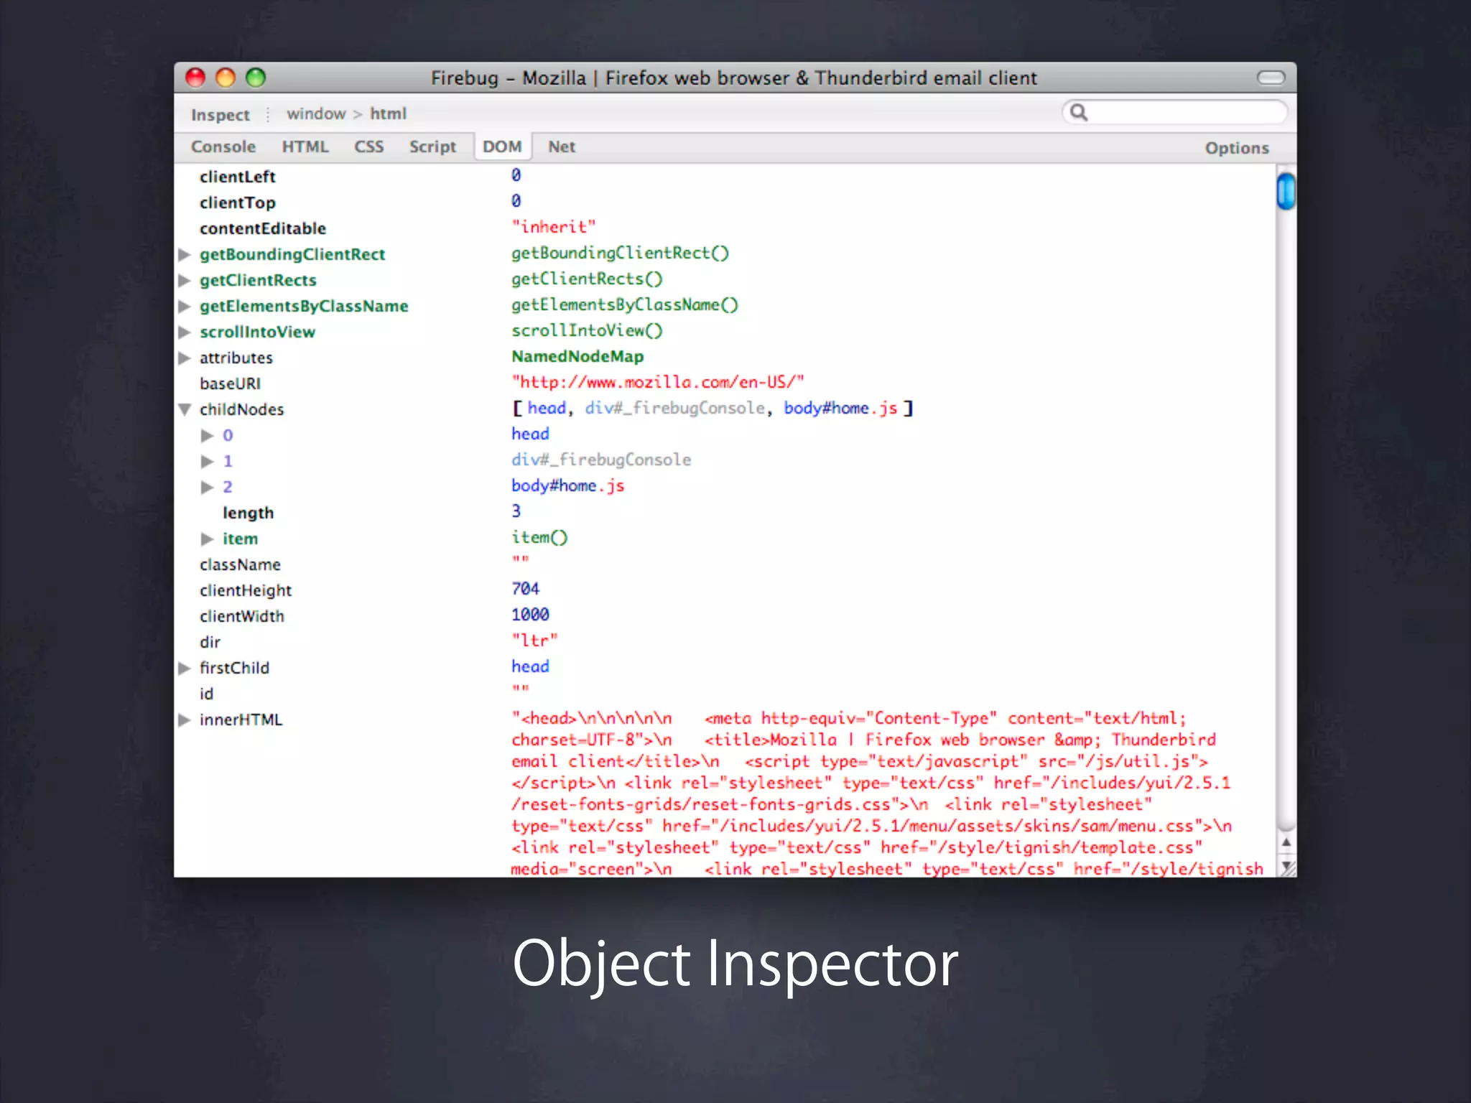Select the baseURI property name
Screen dimensions: 1471x1103
pyautogui.click(x=230, y=383)
